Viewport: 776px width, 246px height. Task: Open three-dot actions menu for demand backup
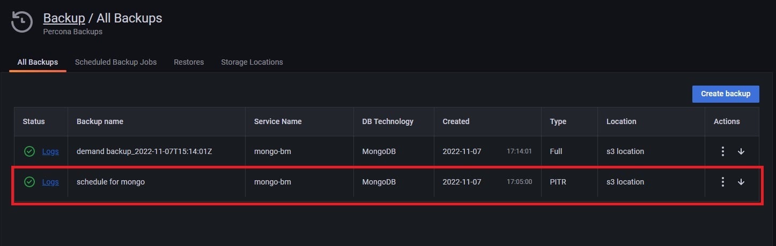(723, 151)
